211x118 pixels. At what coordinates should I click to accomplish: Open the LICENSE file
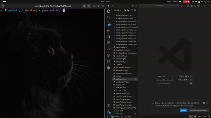[x=125, y=65]
